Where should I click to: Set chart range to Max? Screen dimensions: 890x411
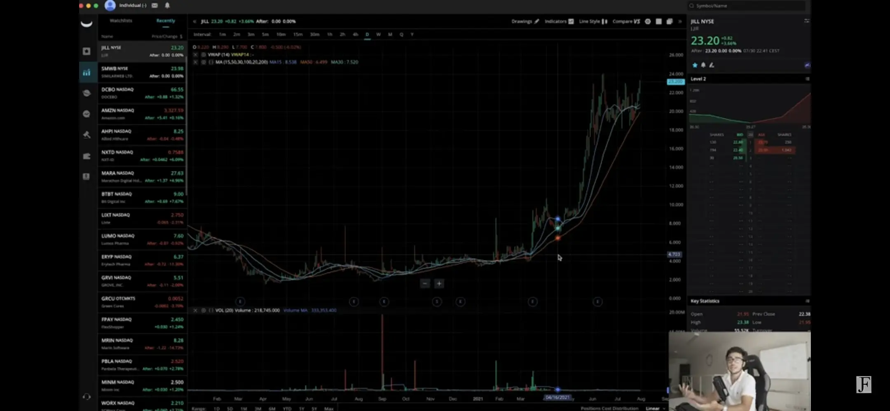329,409
